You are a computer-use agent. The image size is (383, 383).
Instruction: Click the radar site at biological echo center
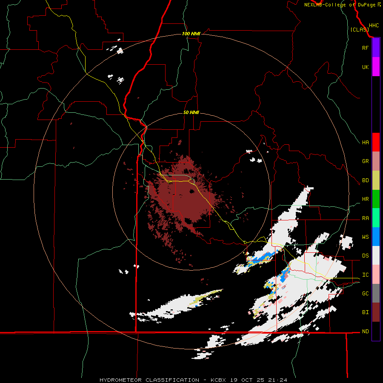tap(192, 191)
